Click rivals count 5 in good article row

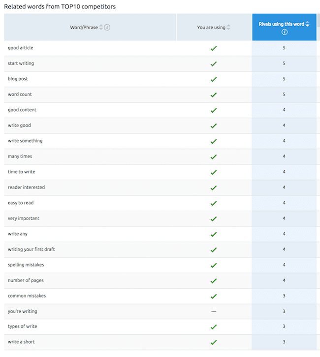[x=284, y=48]
